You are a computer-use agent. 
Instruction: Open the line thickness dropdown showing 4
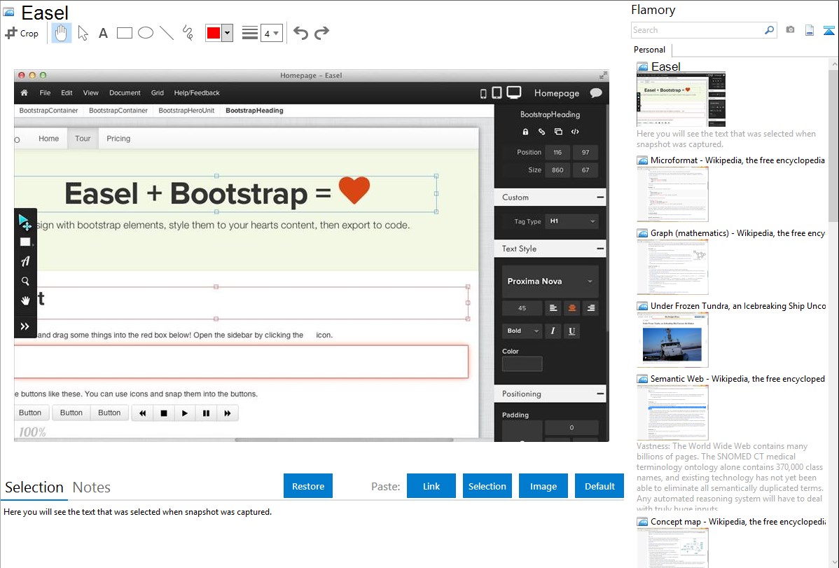click(x=271, y=33)
